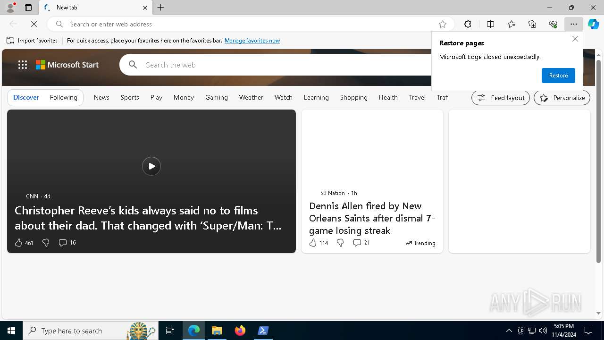The image size is (604, 340).
Task: Open the Favorites list icon
Action: point(512,24)
